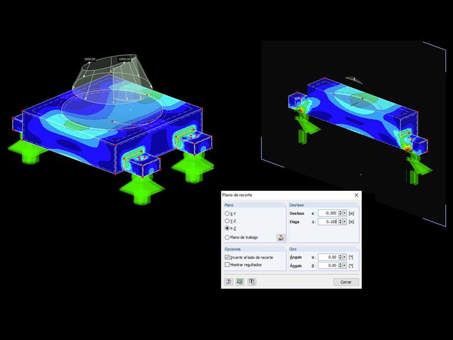Click the Plano de recorte title text
The height and width of the screenshot is (340, 453).
(237, 195)
